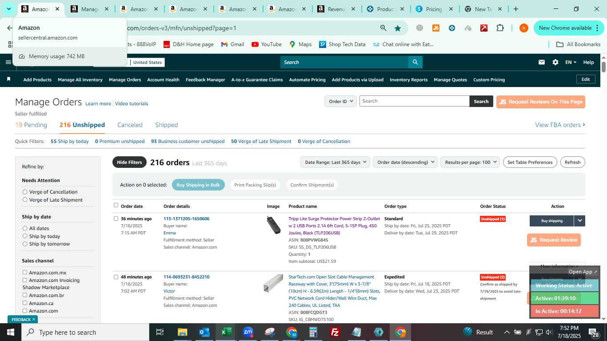The height and width of the screenshot is (341, 607).
Task: Check the Amazon.com.mx sales channel
Action: tap(25, 272)
